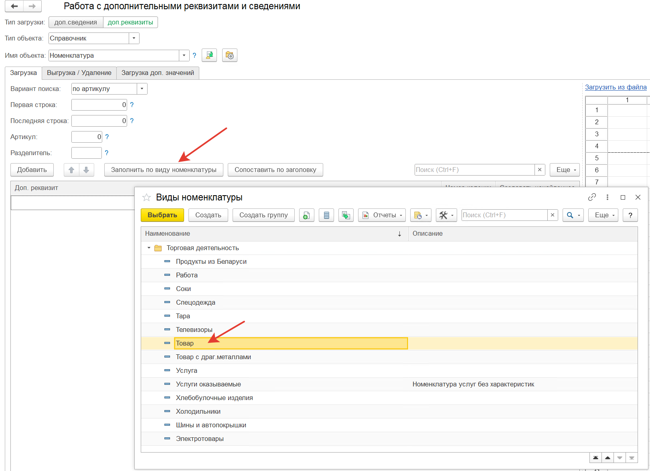This screenshot has height=471, width=650.
Task: Click the back navigation arrow
Action: (x=14, y=6)
